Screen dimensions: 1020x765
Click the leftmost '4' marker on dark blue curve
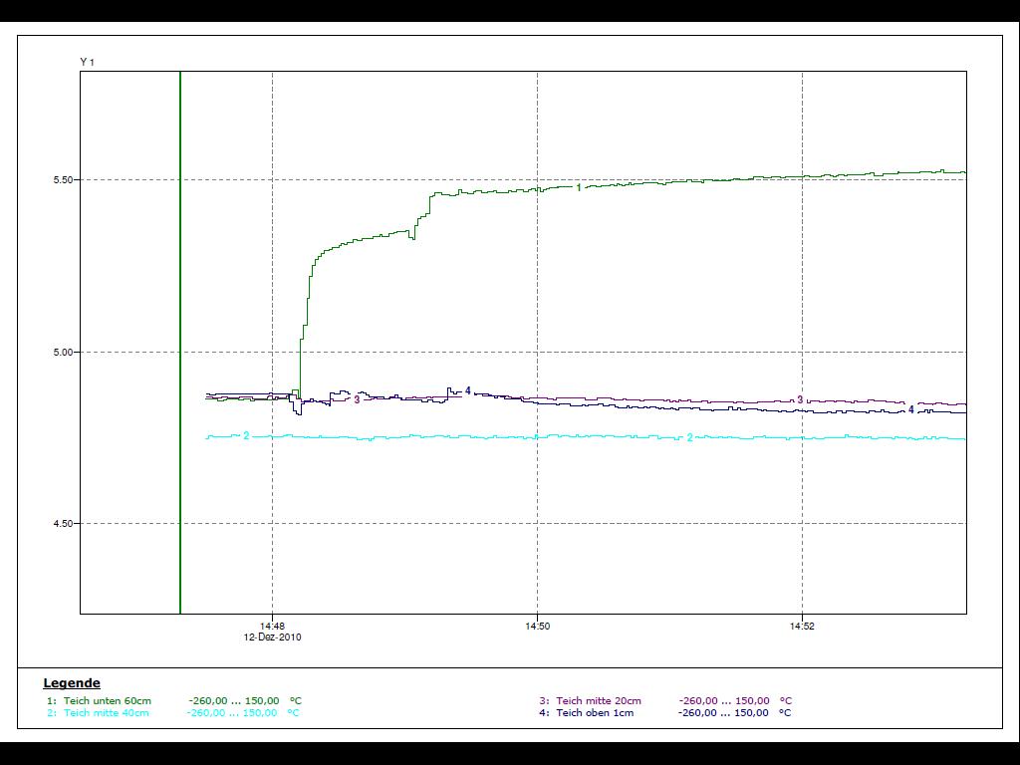[468, 391]
